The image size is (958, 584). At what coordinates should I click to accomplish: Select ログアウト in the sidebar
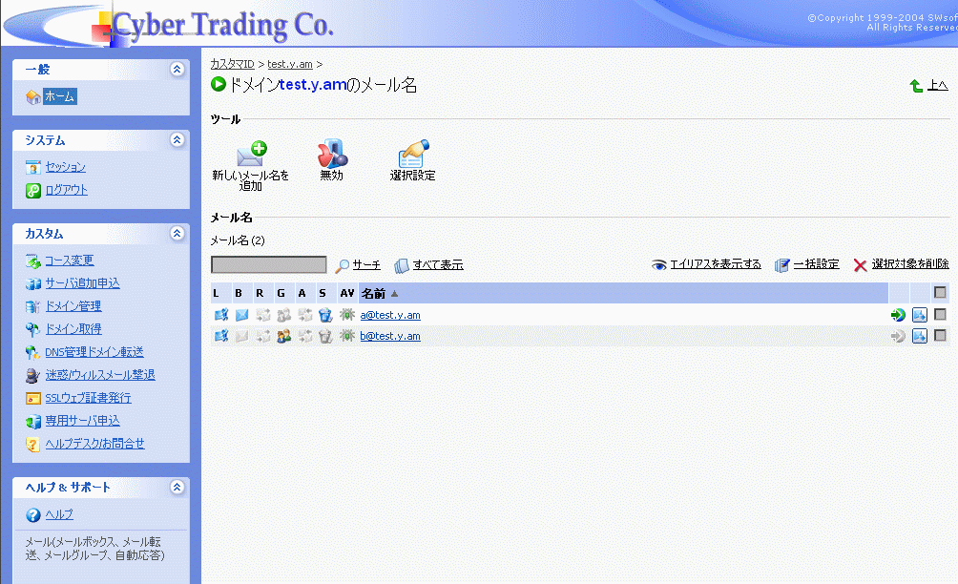(66, 190)
